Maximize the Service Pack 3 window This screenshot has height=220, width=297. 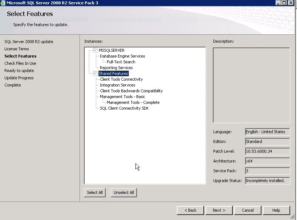click(x=284, y=3)
